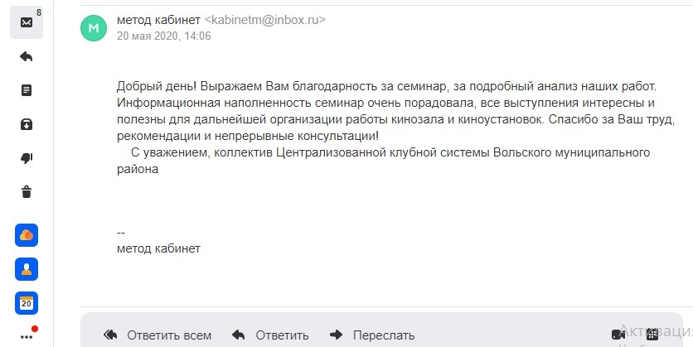Click 'Ответить всем' button
The image size is (693, 347).
(x=157, y=335)
